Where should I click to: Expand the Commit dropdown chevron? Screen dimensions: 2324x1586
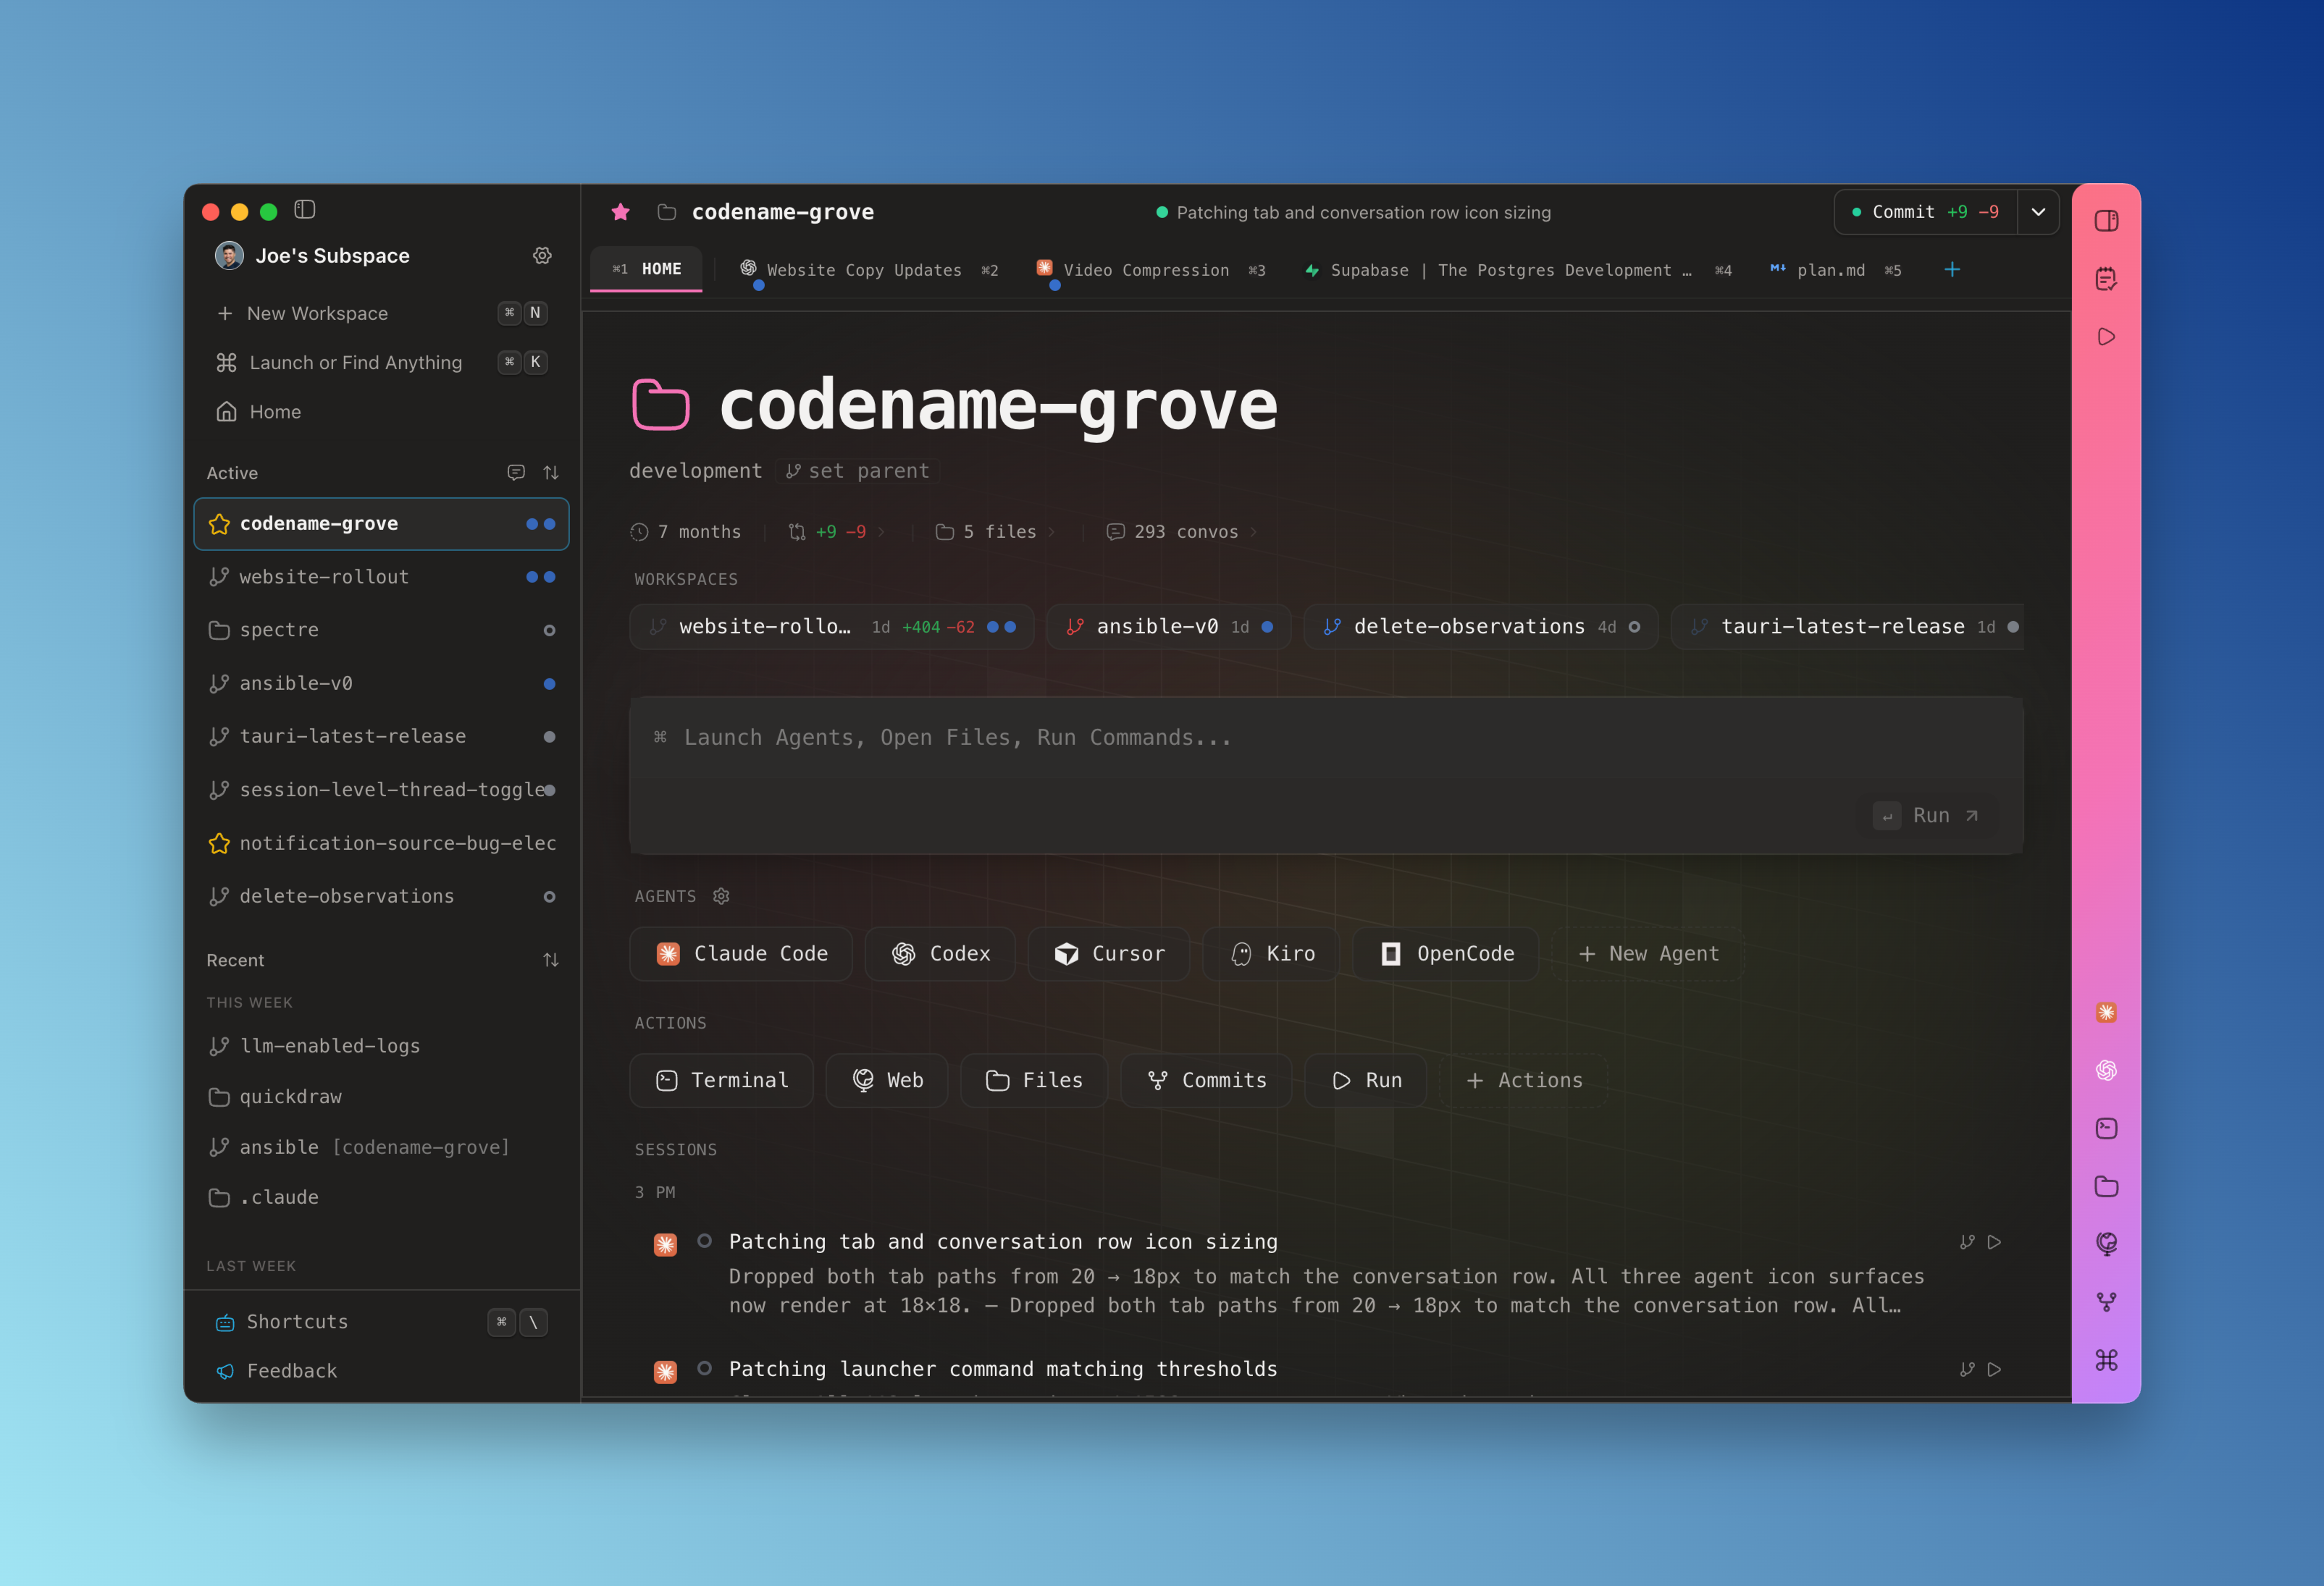pyautogui.click(x=2039, y=212)
